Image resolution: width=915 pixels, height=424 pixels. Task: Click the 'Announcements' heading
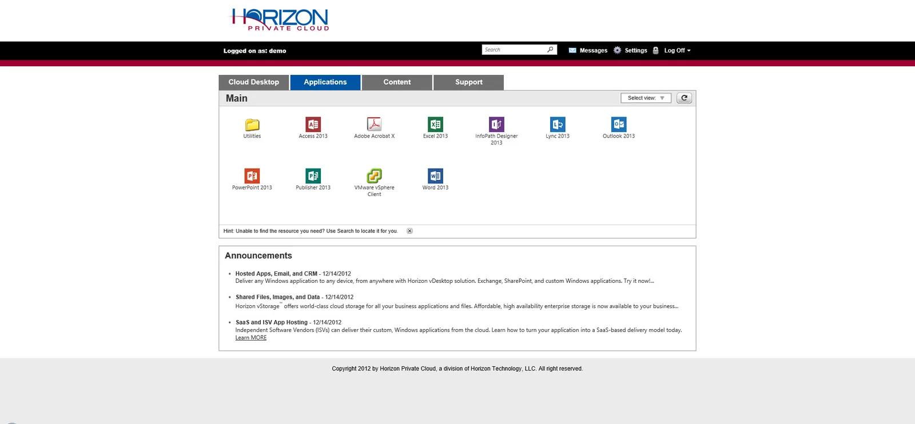[258, 255]
